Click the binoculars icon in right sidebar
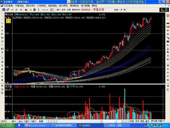The image size is (170, 128). click(x=168, y=41)
